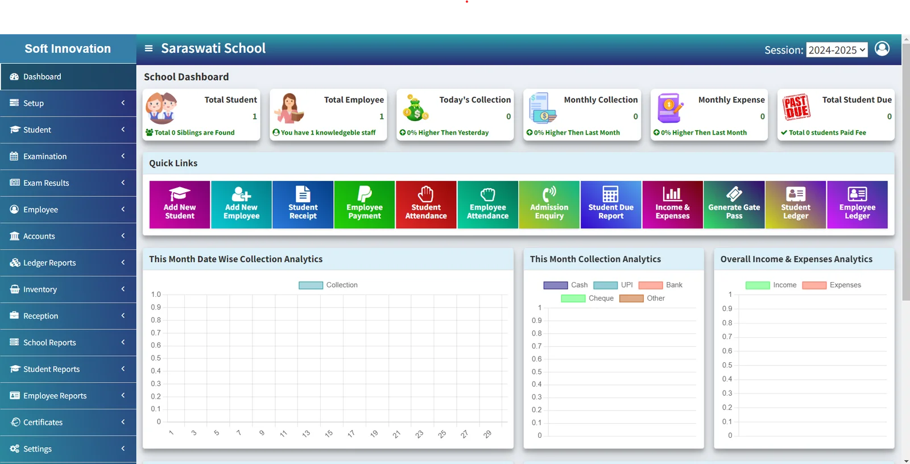The image size is (910, 464).
Task: Click Admission Enquiry phone icon
Action: point(549,194)
